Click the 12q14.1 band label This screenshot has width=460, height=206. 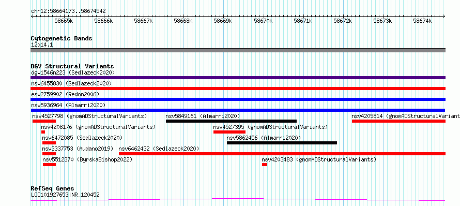42,45
